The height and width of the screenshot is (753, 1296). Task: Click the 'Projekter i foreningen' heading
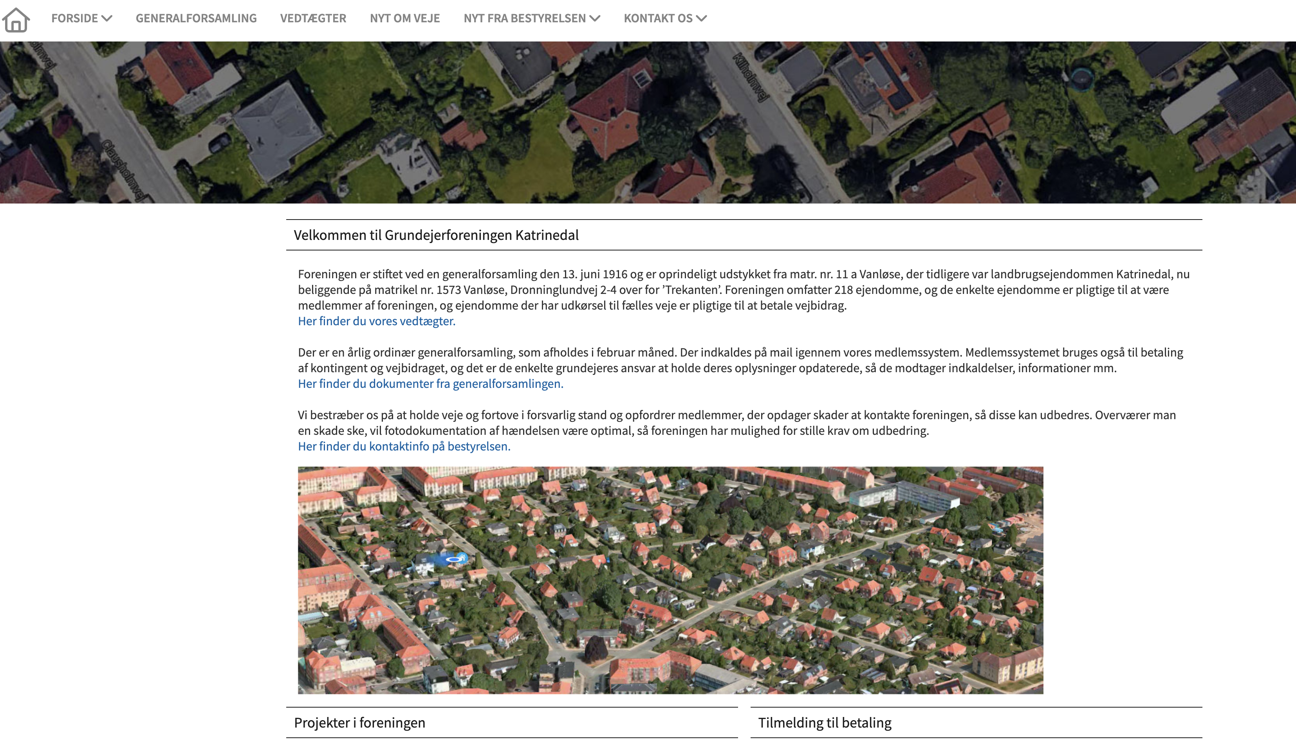pyautogui.click(x=359, y=723)
